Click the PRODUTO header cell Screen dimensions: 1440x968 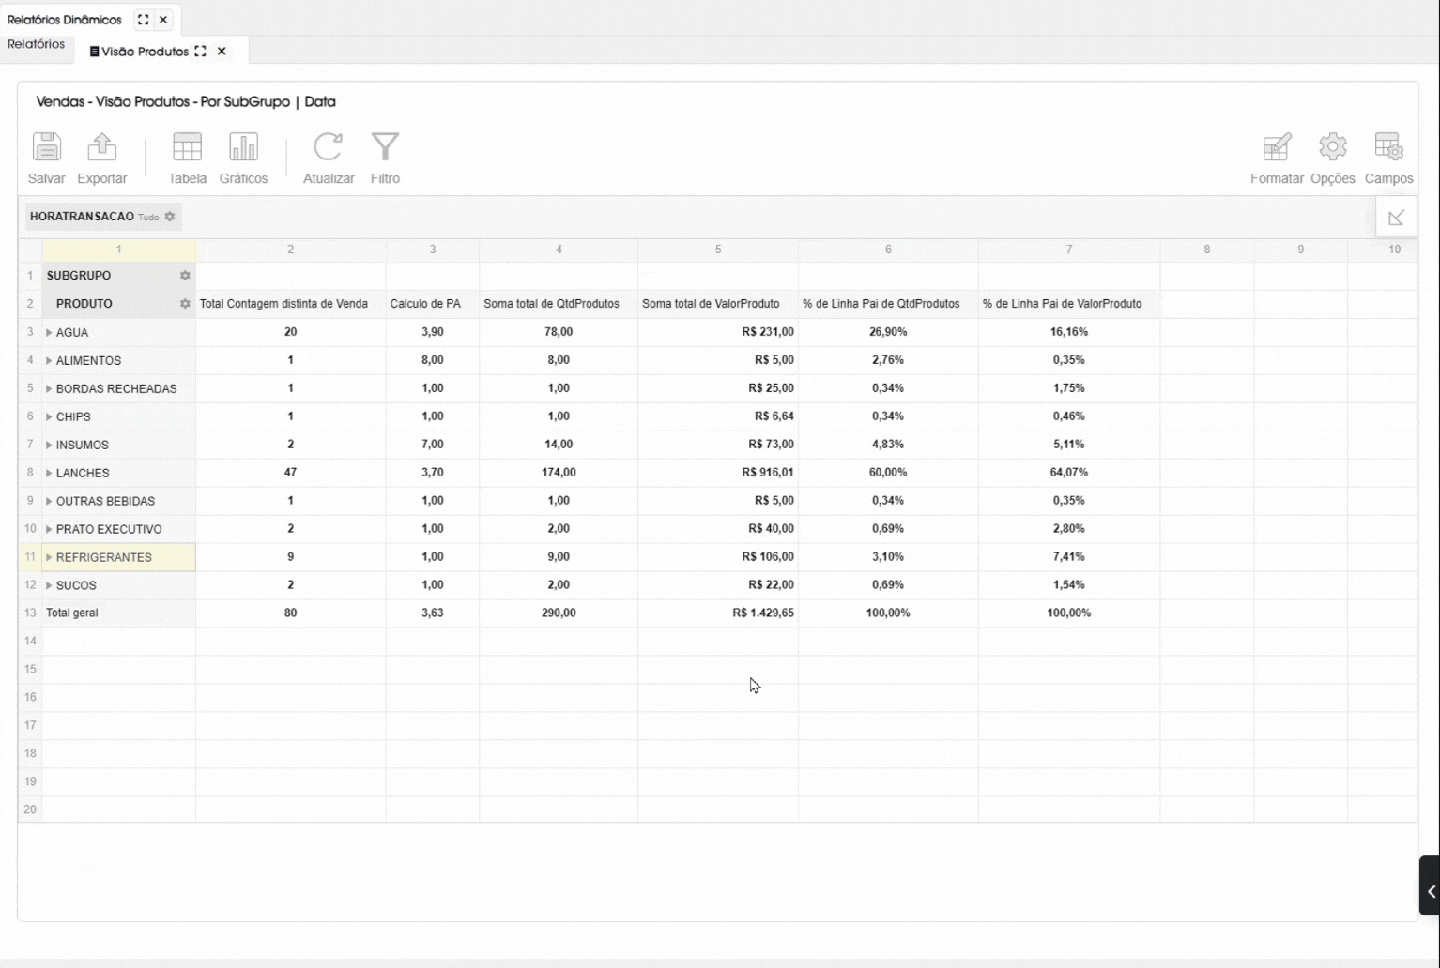pyautogui.click(x=118, y=304)
